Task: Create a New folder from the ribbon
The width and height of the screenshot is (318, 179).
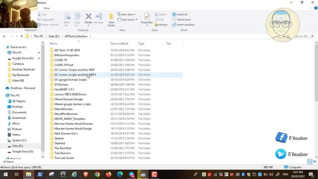Action: pyautogui.click(x=111, y=20)
